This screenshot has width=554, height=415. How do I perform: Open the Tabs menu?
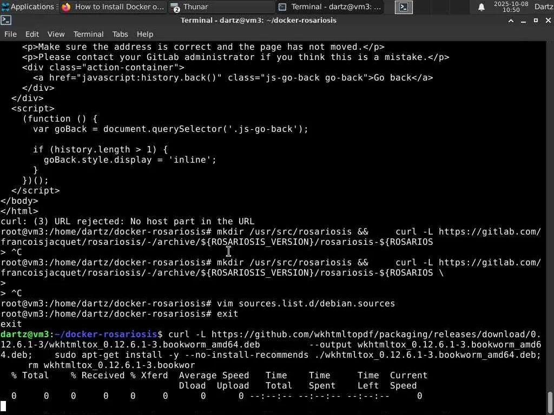pos(120,34)
